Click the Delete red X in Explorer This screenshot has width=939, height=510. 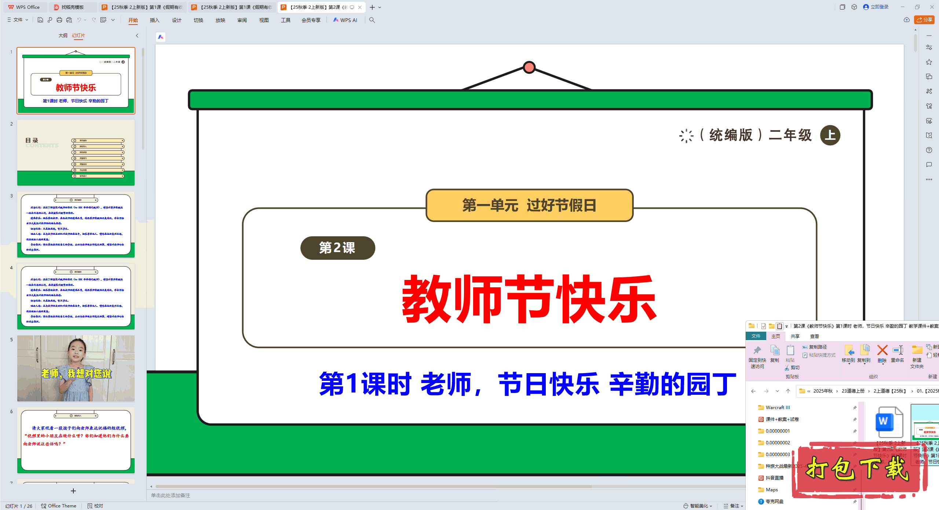[x=882, y=350]
